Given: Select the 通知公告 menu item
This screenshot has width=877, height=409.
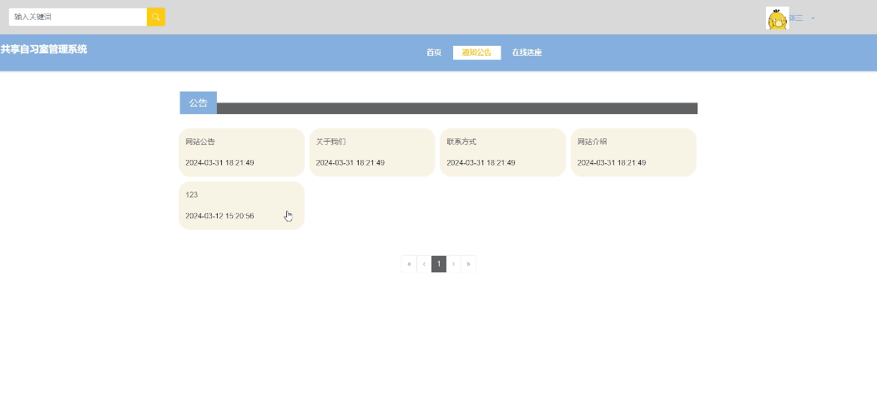Looking at the screenshot, I should click(476, 52).
